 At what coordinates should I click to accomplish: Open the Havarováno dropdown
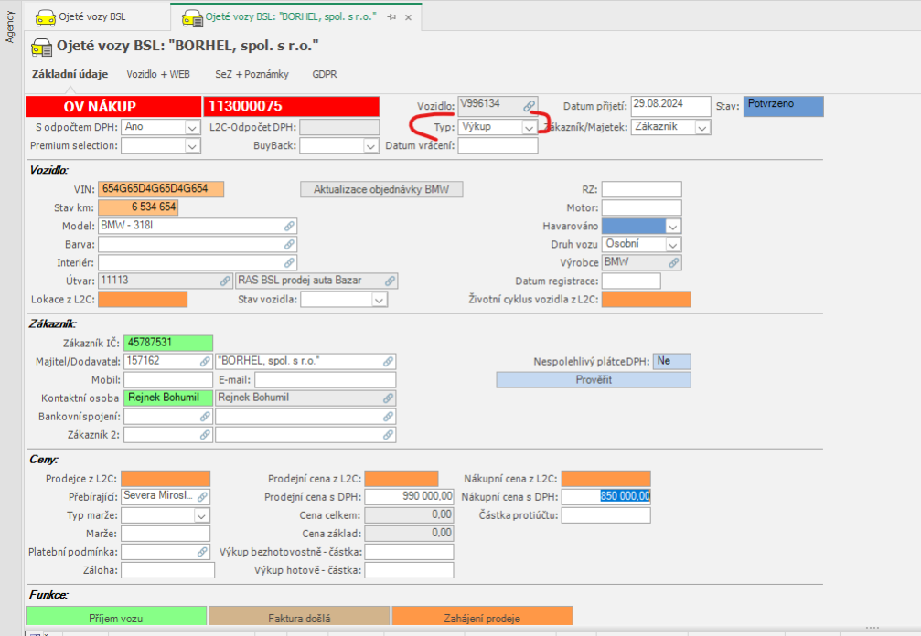[x=673, y=226]
